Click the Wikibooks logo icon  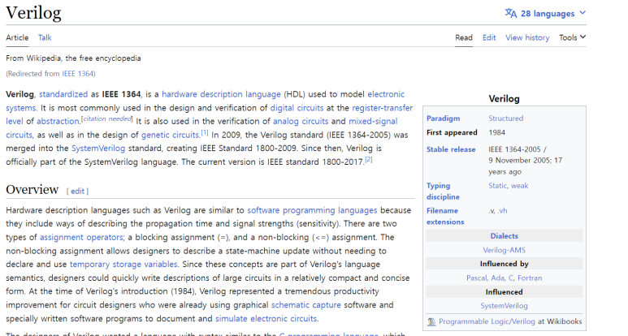coord(431,321)
